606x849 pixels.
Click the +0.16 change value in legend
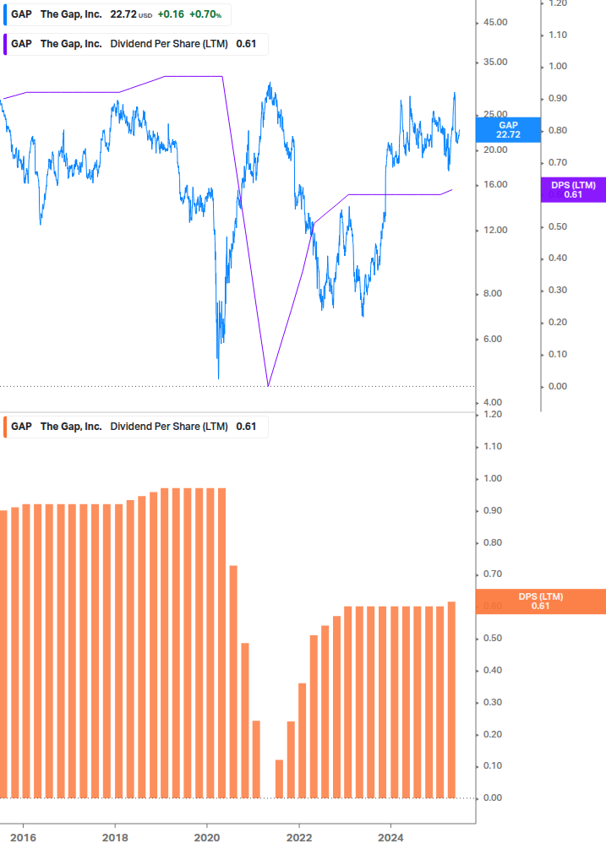coord(171,14)
